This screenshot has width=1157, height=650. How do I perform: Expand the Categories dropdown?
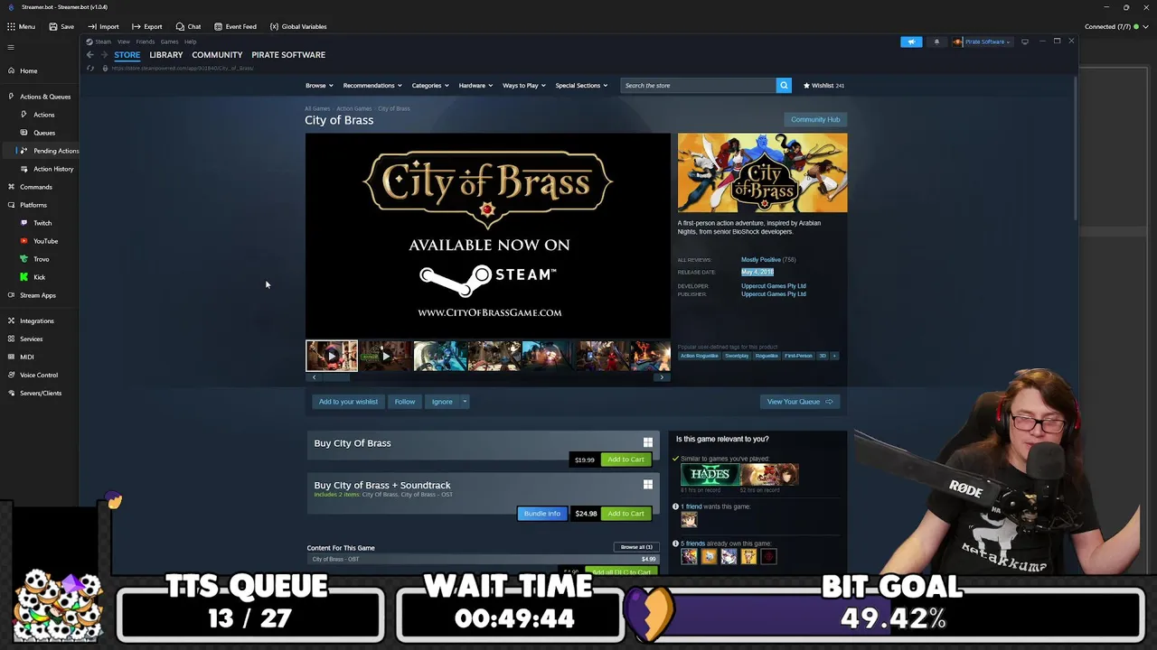[430, 86]
